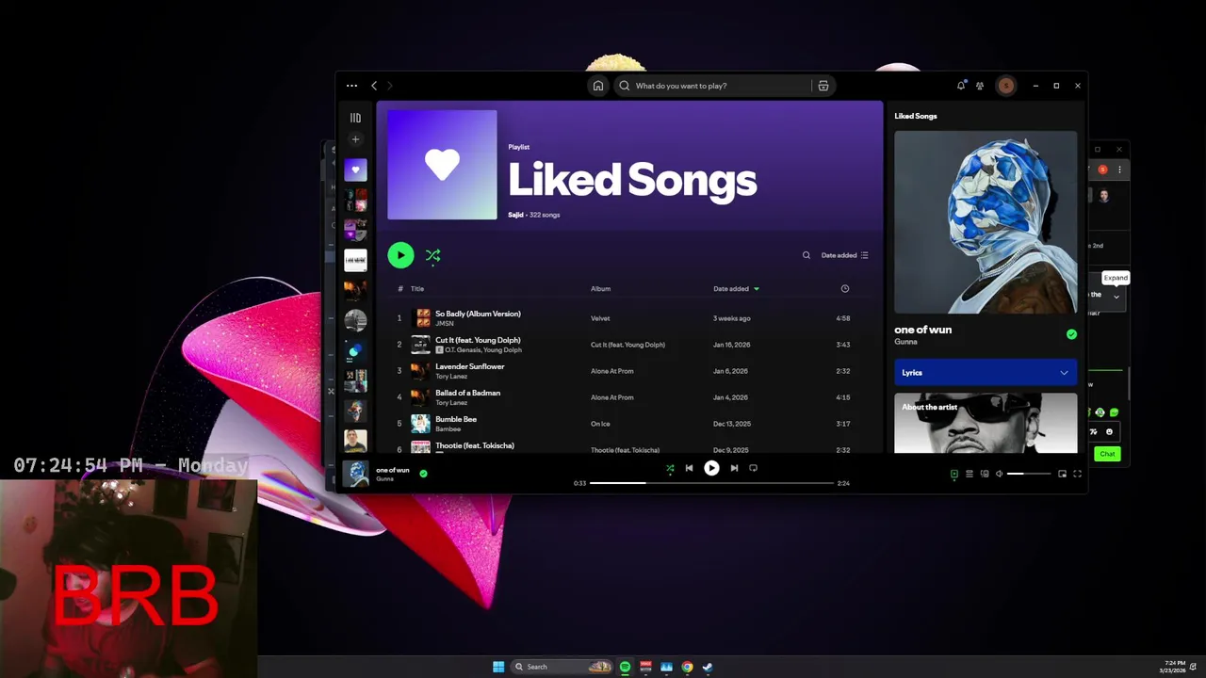The width and height of the screenshot is (1206, 678).
Task: Open Spotify Home via the house icon
Action: coord(597,86)
